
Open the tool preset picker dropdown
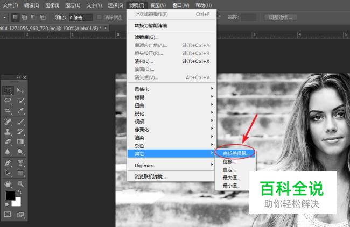(x=4, y=17)
